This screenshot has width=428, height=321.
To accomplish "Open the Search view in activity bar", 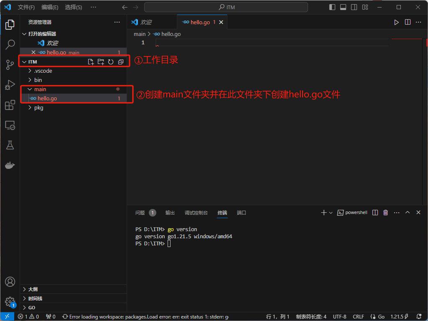I will 10,44.
